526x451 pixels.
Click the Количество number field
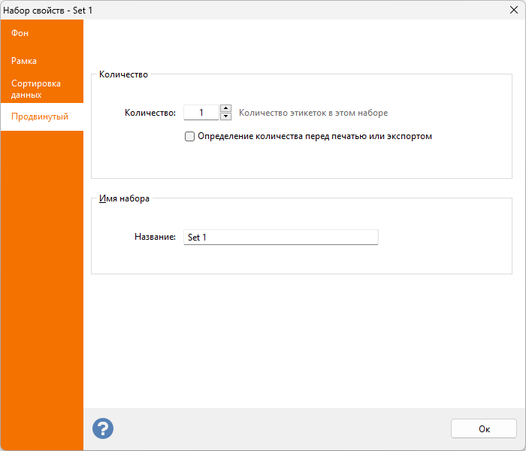[x=201, y=113]
